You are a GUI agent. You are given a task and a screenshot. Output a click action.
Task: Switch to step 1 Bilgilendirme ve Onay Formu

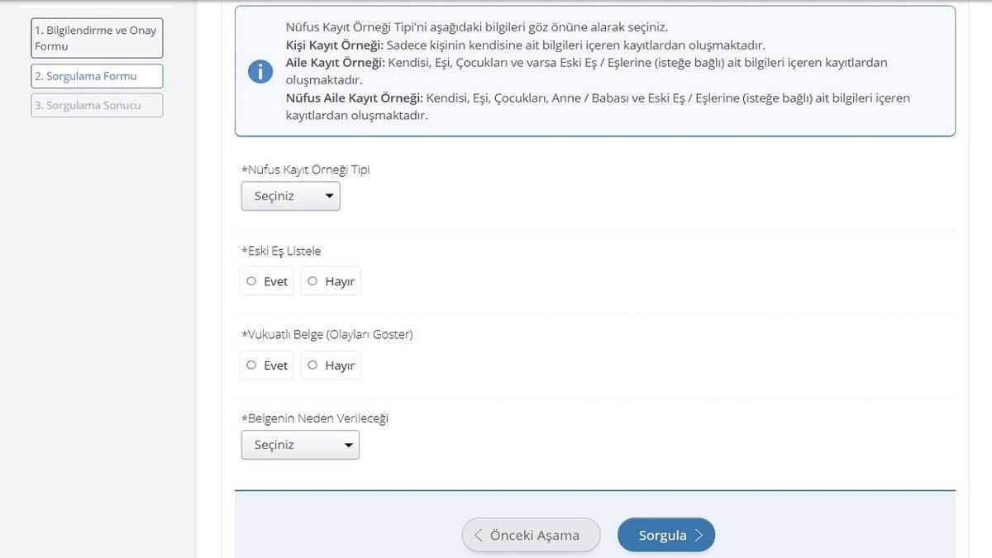(x=96, y=36)
